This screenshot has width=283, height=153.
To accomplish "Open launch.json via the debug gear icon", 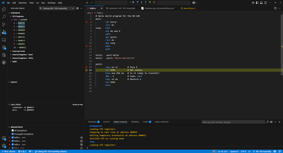I will 77,8.
